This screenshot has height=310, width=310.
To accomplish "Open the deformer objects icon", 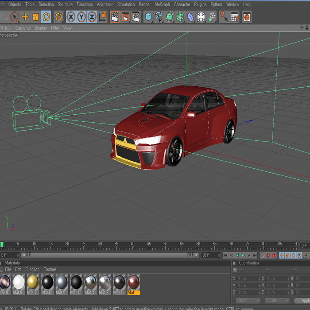I will 190,17.
